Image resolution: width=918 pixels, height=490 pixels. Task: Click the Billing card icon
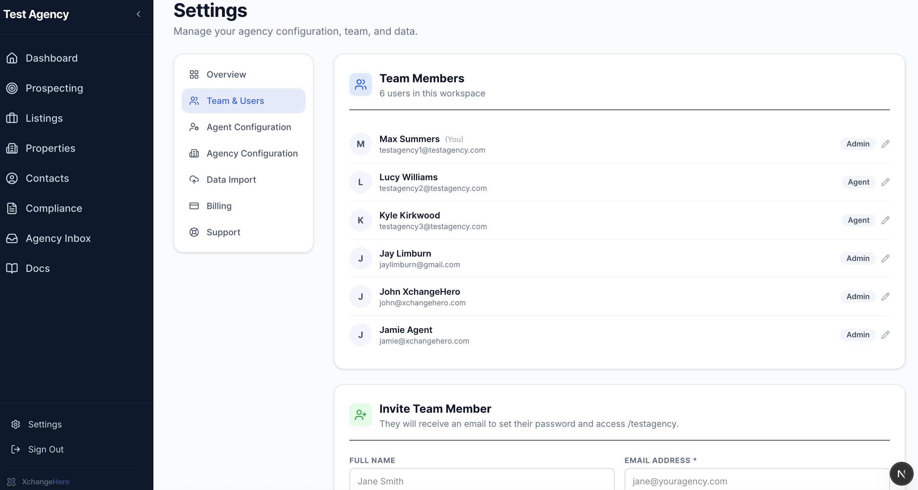pyautogui.click(x=194, y=206)
